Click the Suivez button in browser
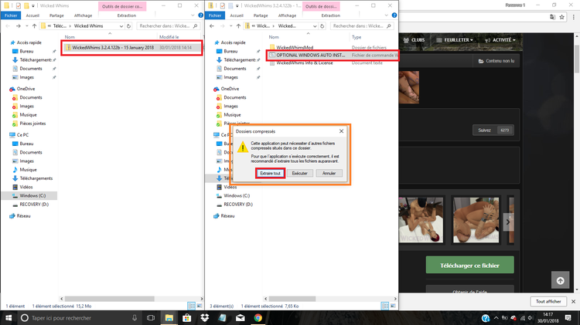This screenshot has height=325, width=580. [493, 130]
